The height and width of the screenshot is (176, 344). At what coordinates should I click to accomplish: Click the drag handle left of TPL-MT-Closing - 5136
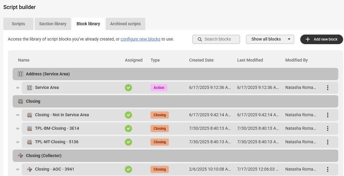(18, 142)
